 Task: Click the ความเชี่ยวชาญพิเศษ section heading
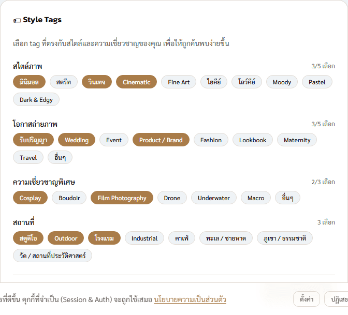point(44,182)
